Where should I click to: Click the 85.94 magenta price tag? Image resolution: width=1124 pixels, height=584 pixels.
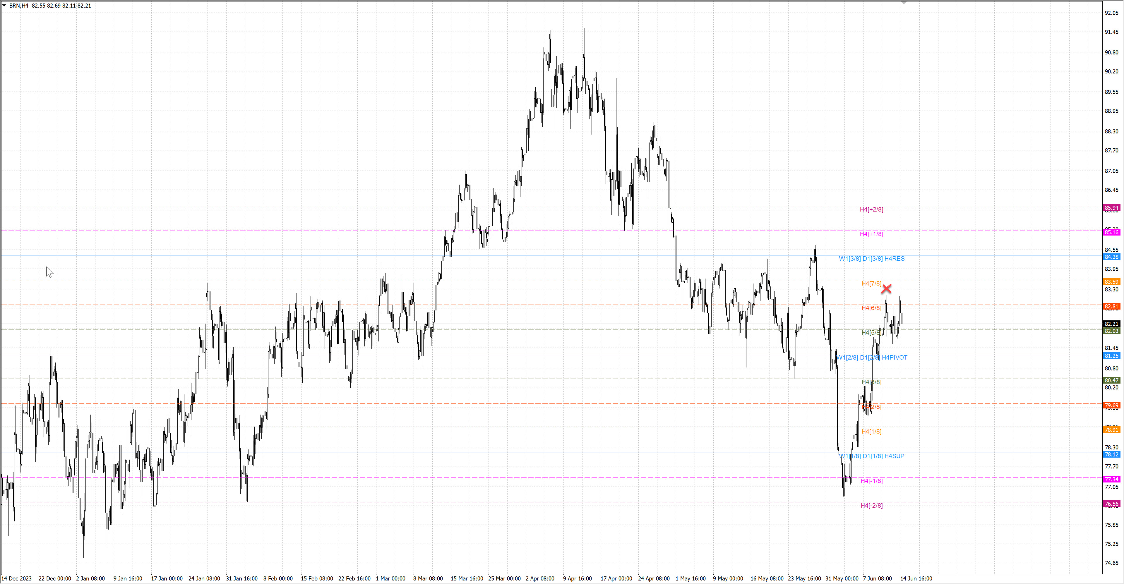[1111, 208]
